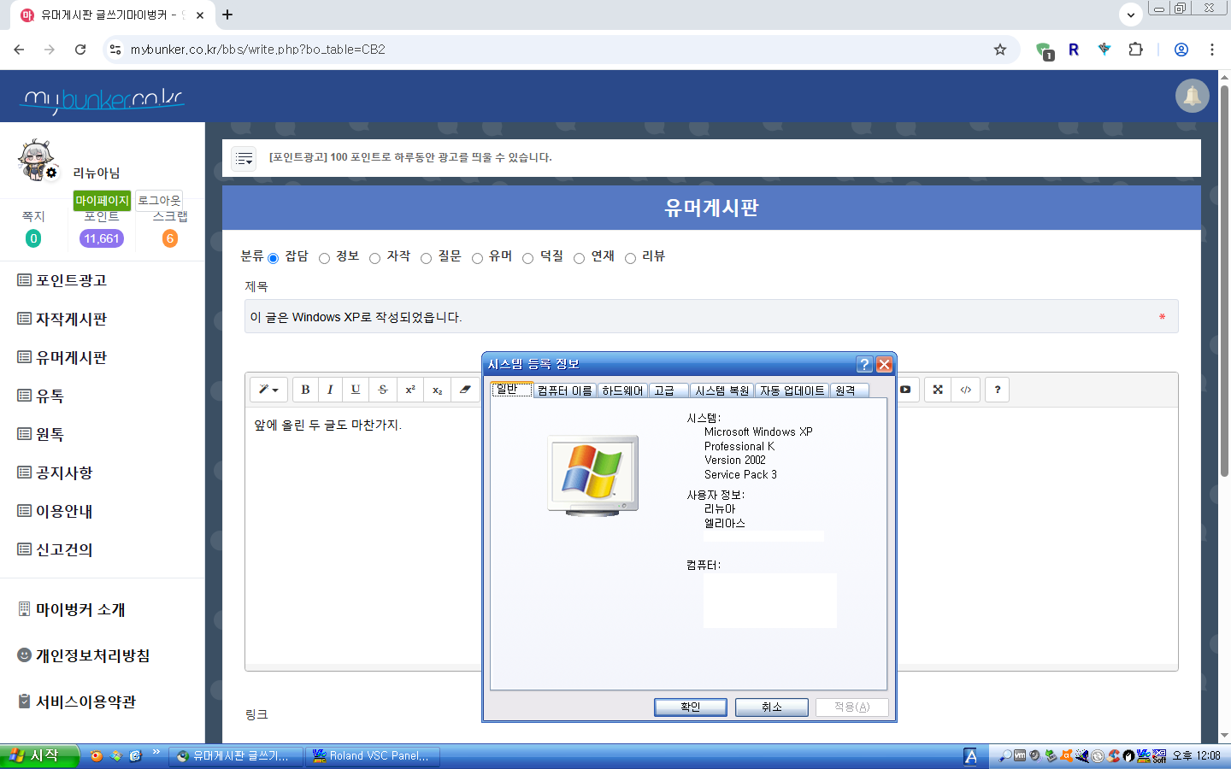Toggle bold formatting in the editor

[x=305, y=390]
